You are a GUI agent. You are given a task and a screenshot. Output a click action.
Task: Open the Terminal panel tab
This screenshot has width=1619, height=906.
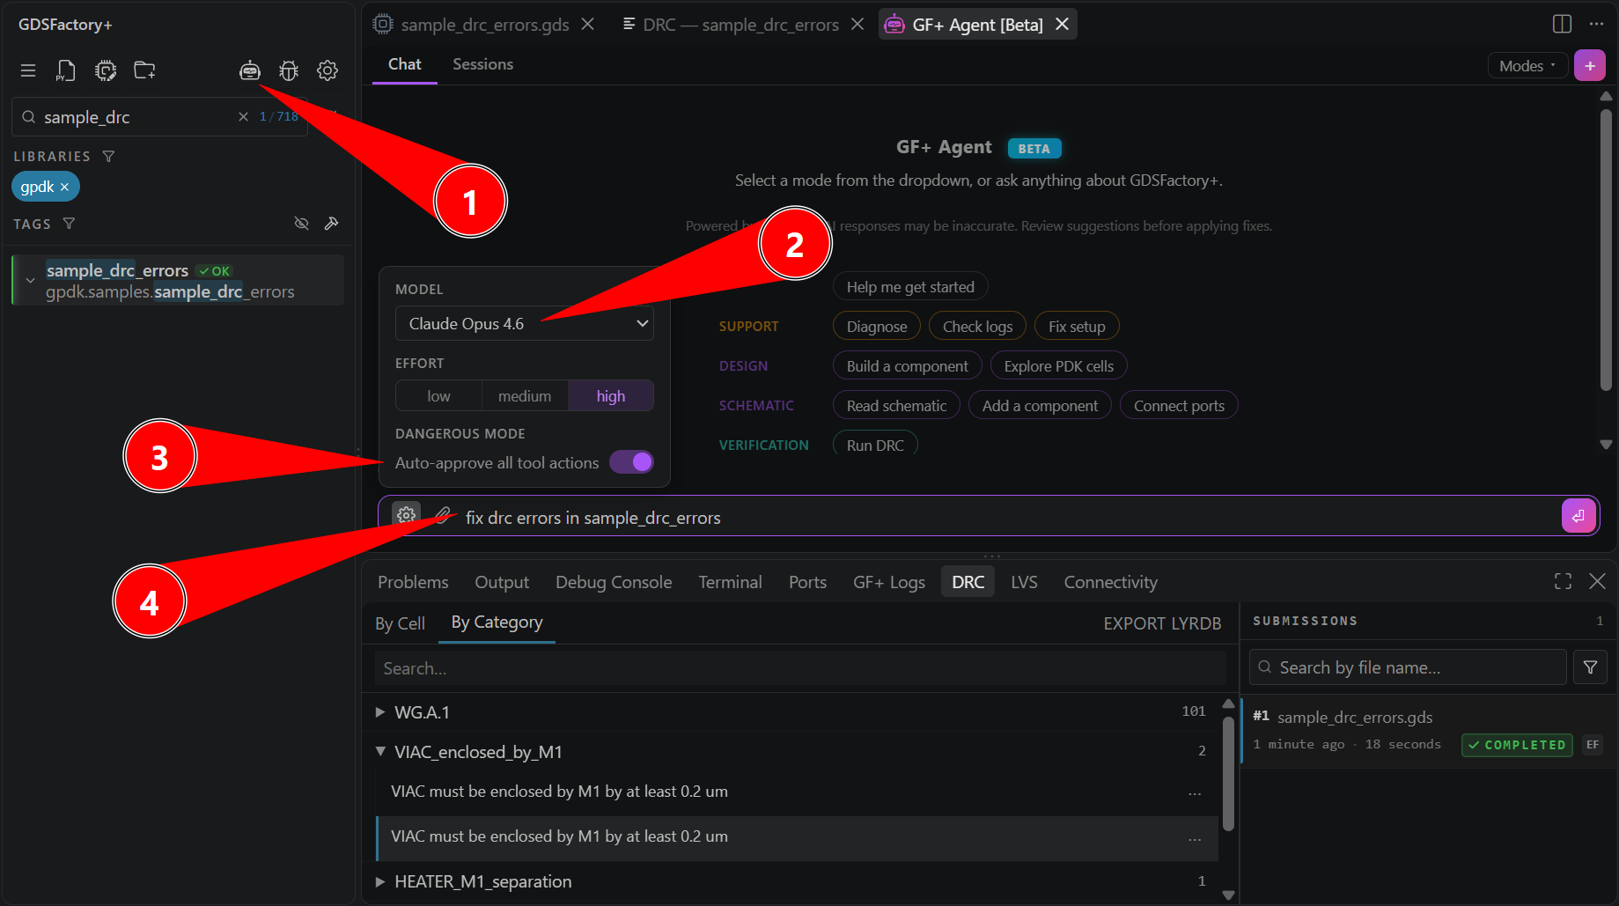(730, 582)
